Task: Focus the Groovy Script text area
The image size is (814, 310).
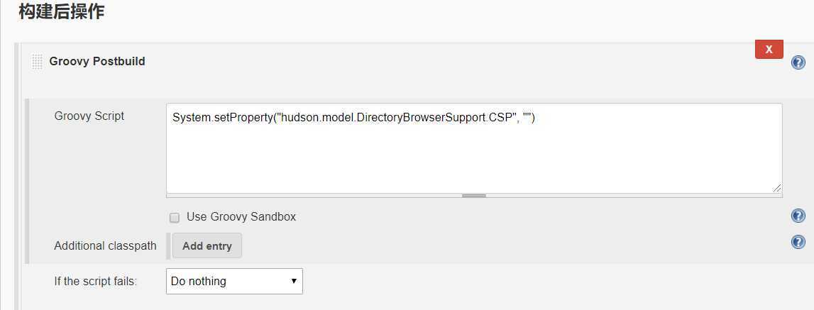Action: tap(474, 148)
